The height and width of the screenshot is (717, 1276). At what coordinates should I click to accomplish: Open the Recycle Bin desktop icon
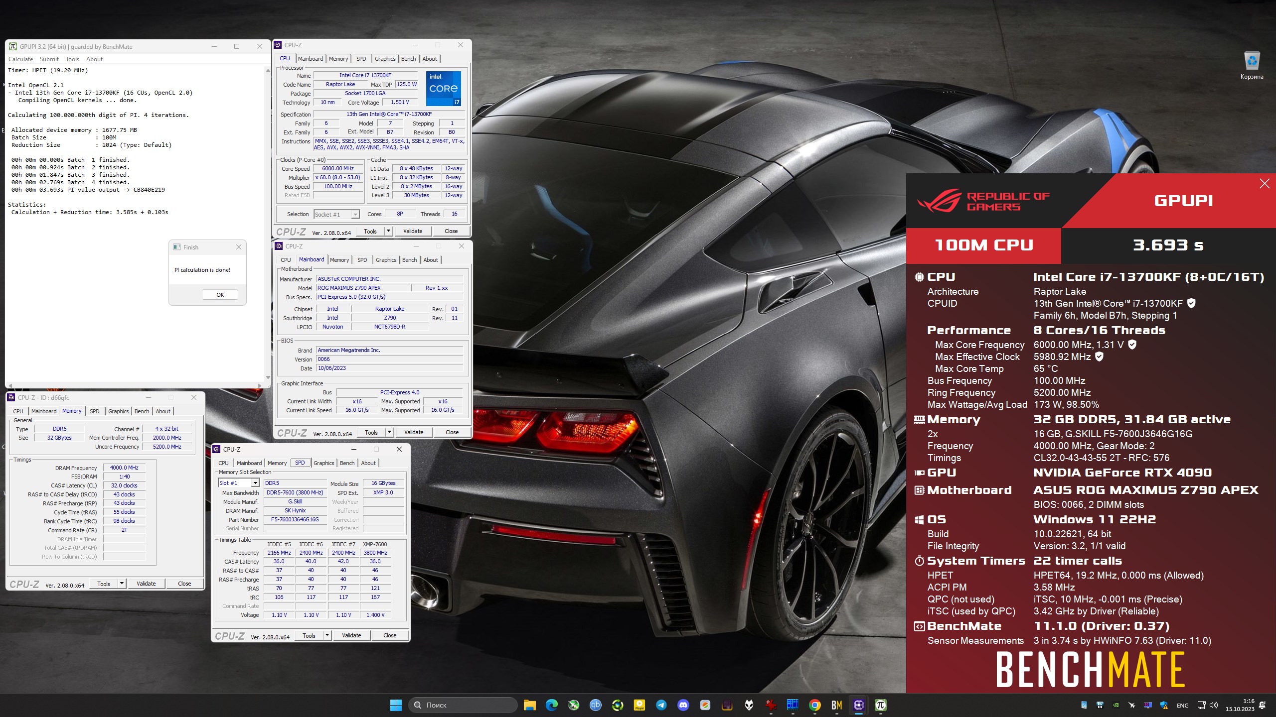tap(1252, 65)
